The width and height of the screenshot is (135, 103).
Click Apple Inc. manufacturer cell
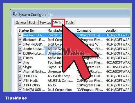(x=55, y=58)
